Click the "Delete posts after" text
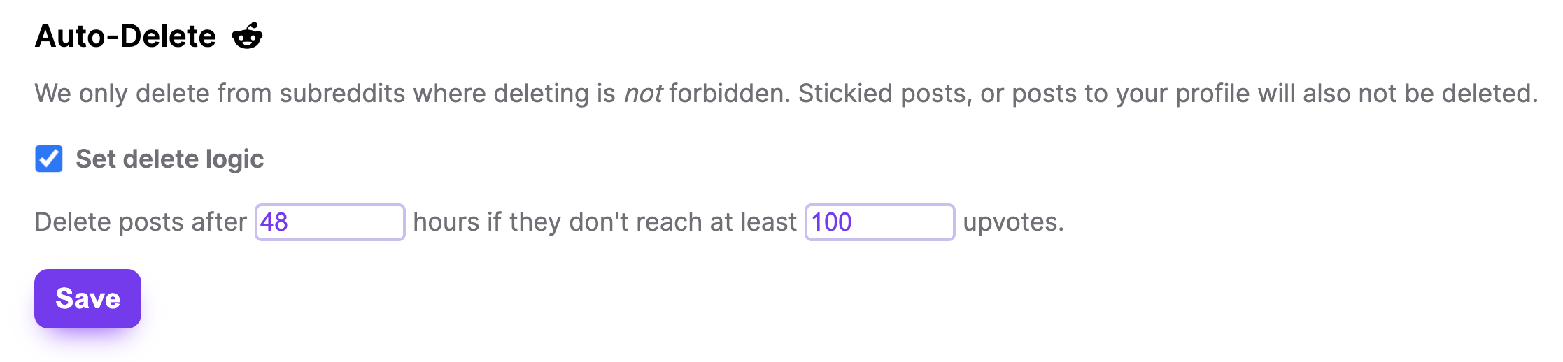The image size is (1563, 362). click(141, 222)
